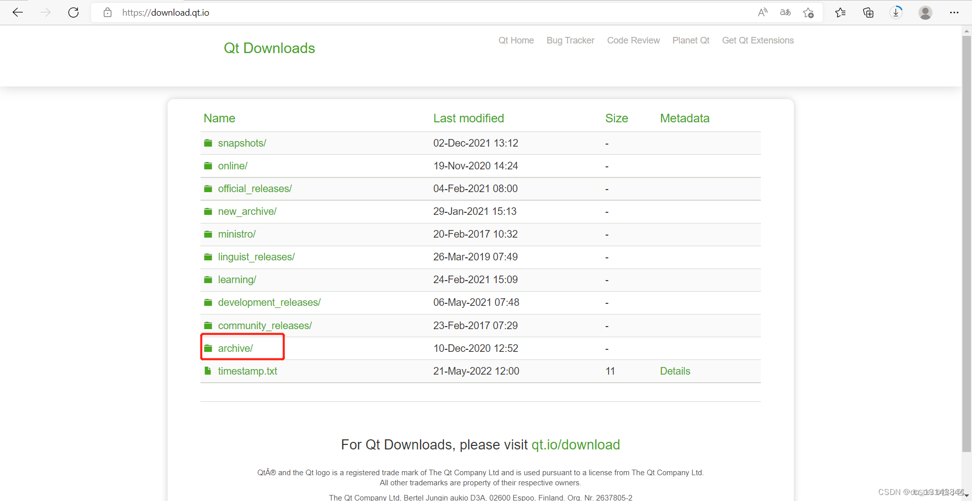Image resolution: width=972 pixels, height=501 pixels.
Task: Open the community_releases/ directory
Action: pyautogui.click(x=265, y=326)
